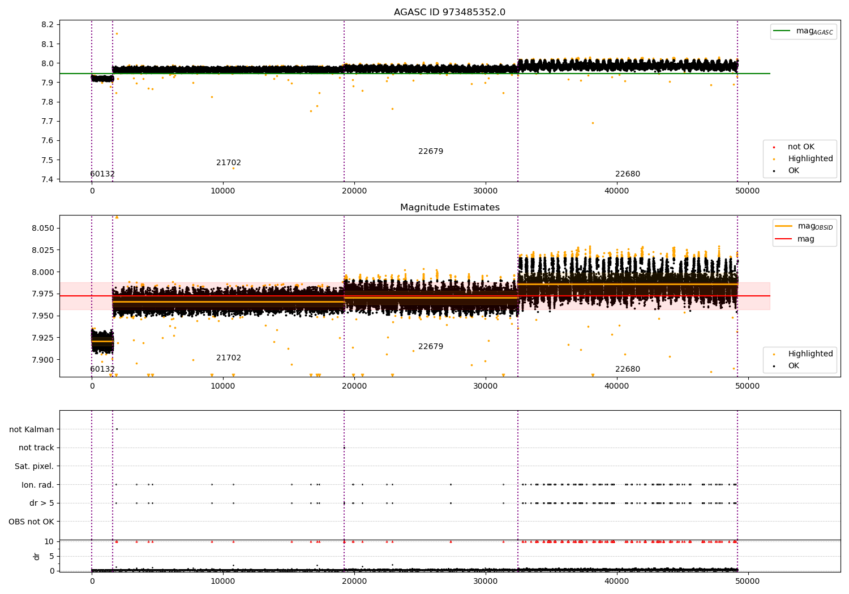Click y-axis tick 8.050
849x594 pixels.
(x=43, y=229)
